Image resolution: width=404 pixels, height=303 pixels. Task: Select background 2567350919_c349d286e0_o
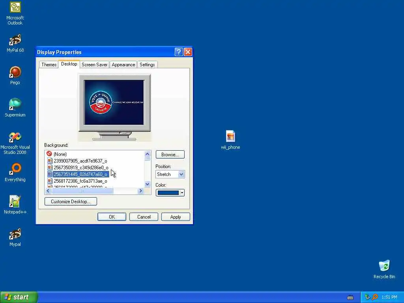point(81,167)
